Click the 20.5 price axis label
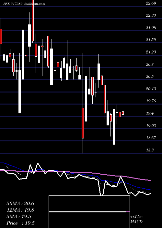This screenshot has width=162, height=228. [150, 77]
